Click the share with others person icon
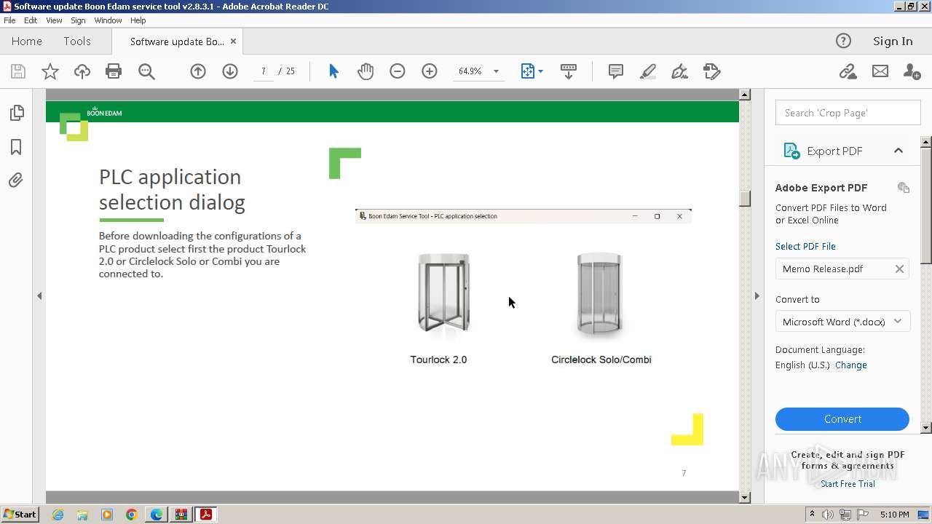 click(x=912, y=71)
